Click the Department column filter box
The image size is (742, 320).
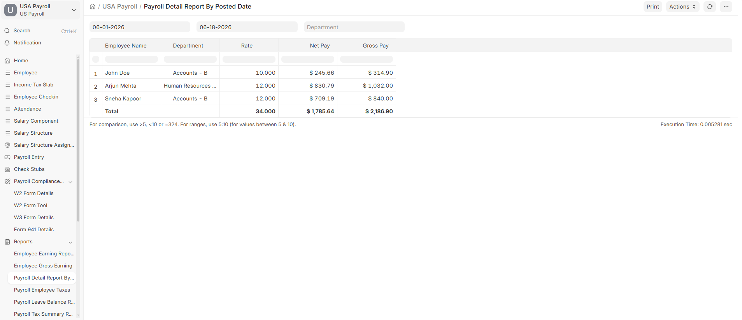click(x=190, y=59)
